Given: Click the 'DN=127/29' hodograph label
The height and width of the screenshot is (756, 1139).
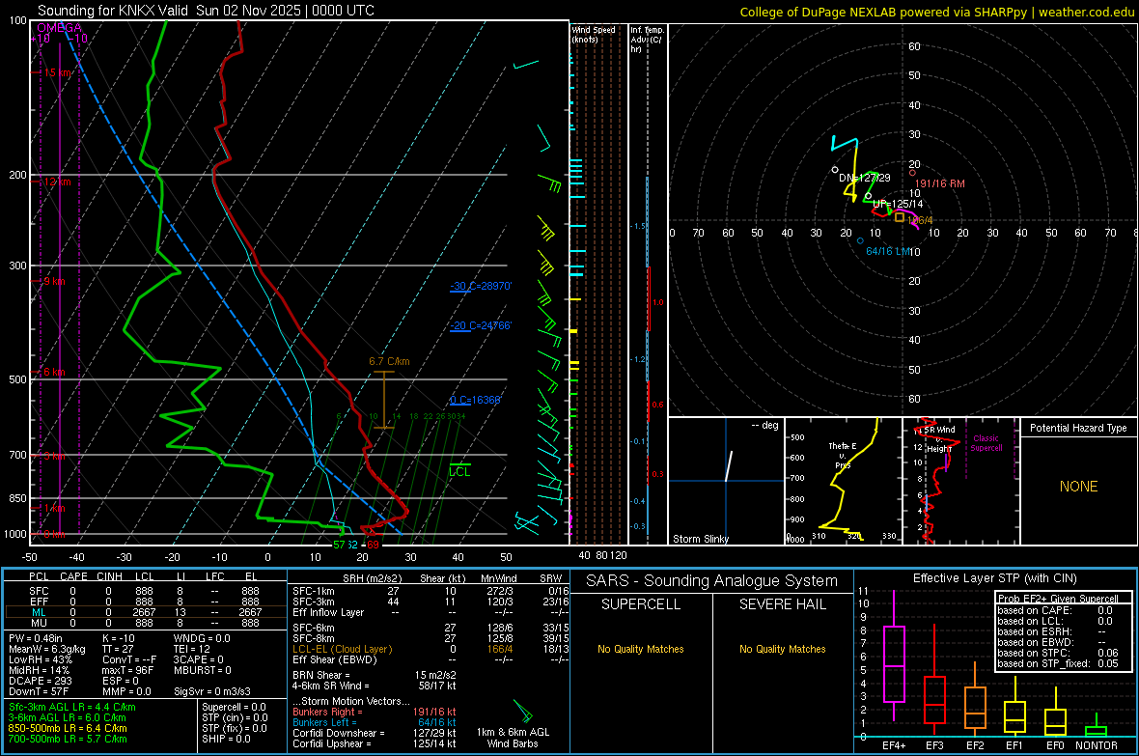Looking at the screenshot, I should click(865, 178).
